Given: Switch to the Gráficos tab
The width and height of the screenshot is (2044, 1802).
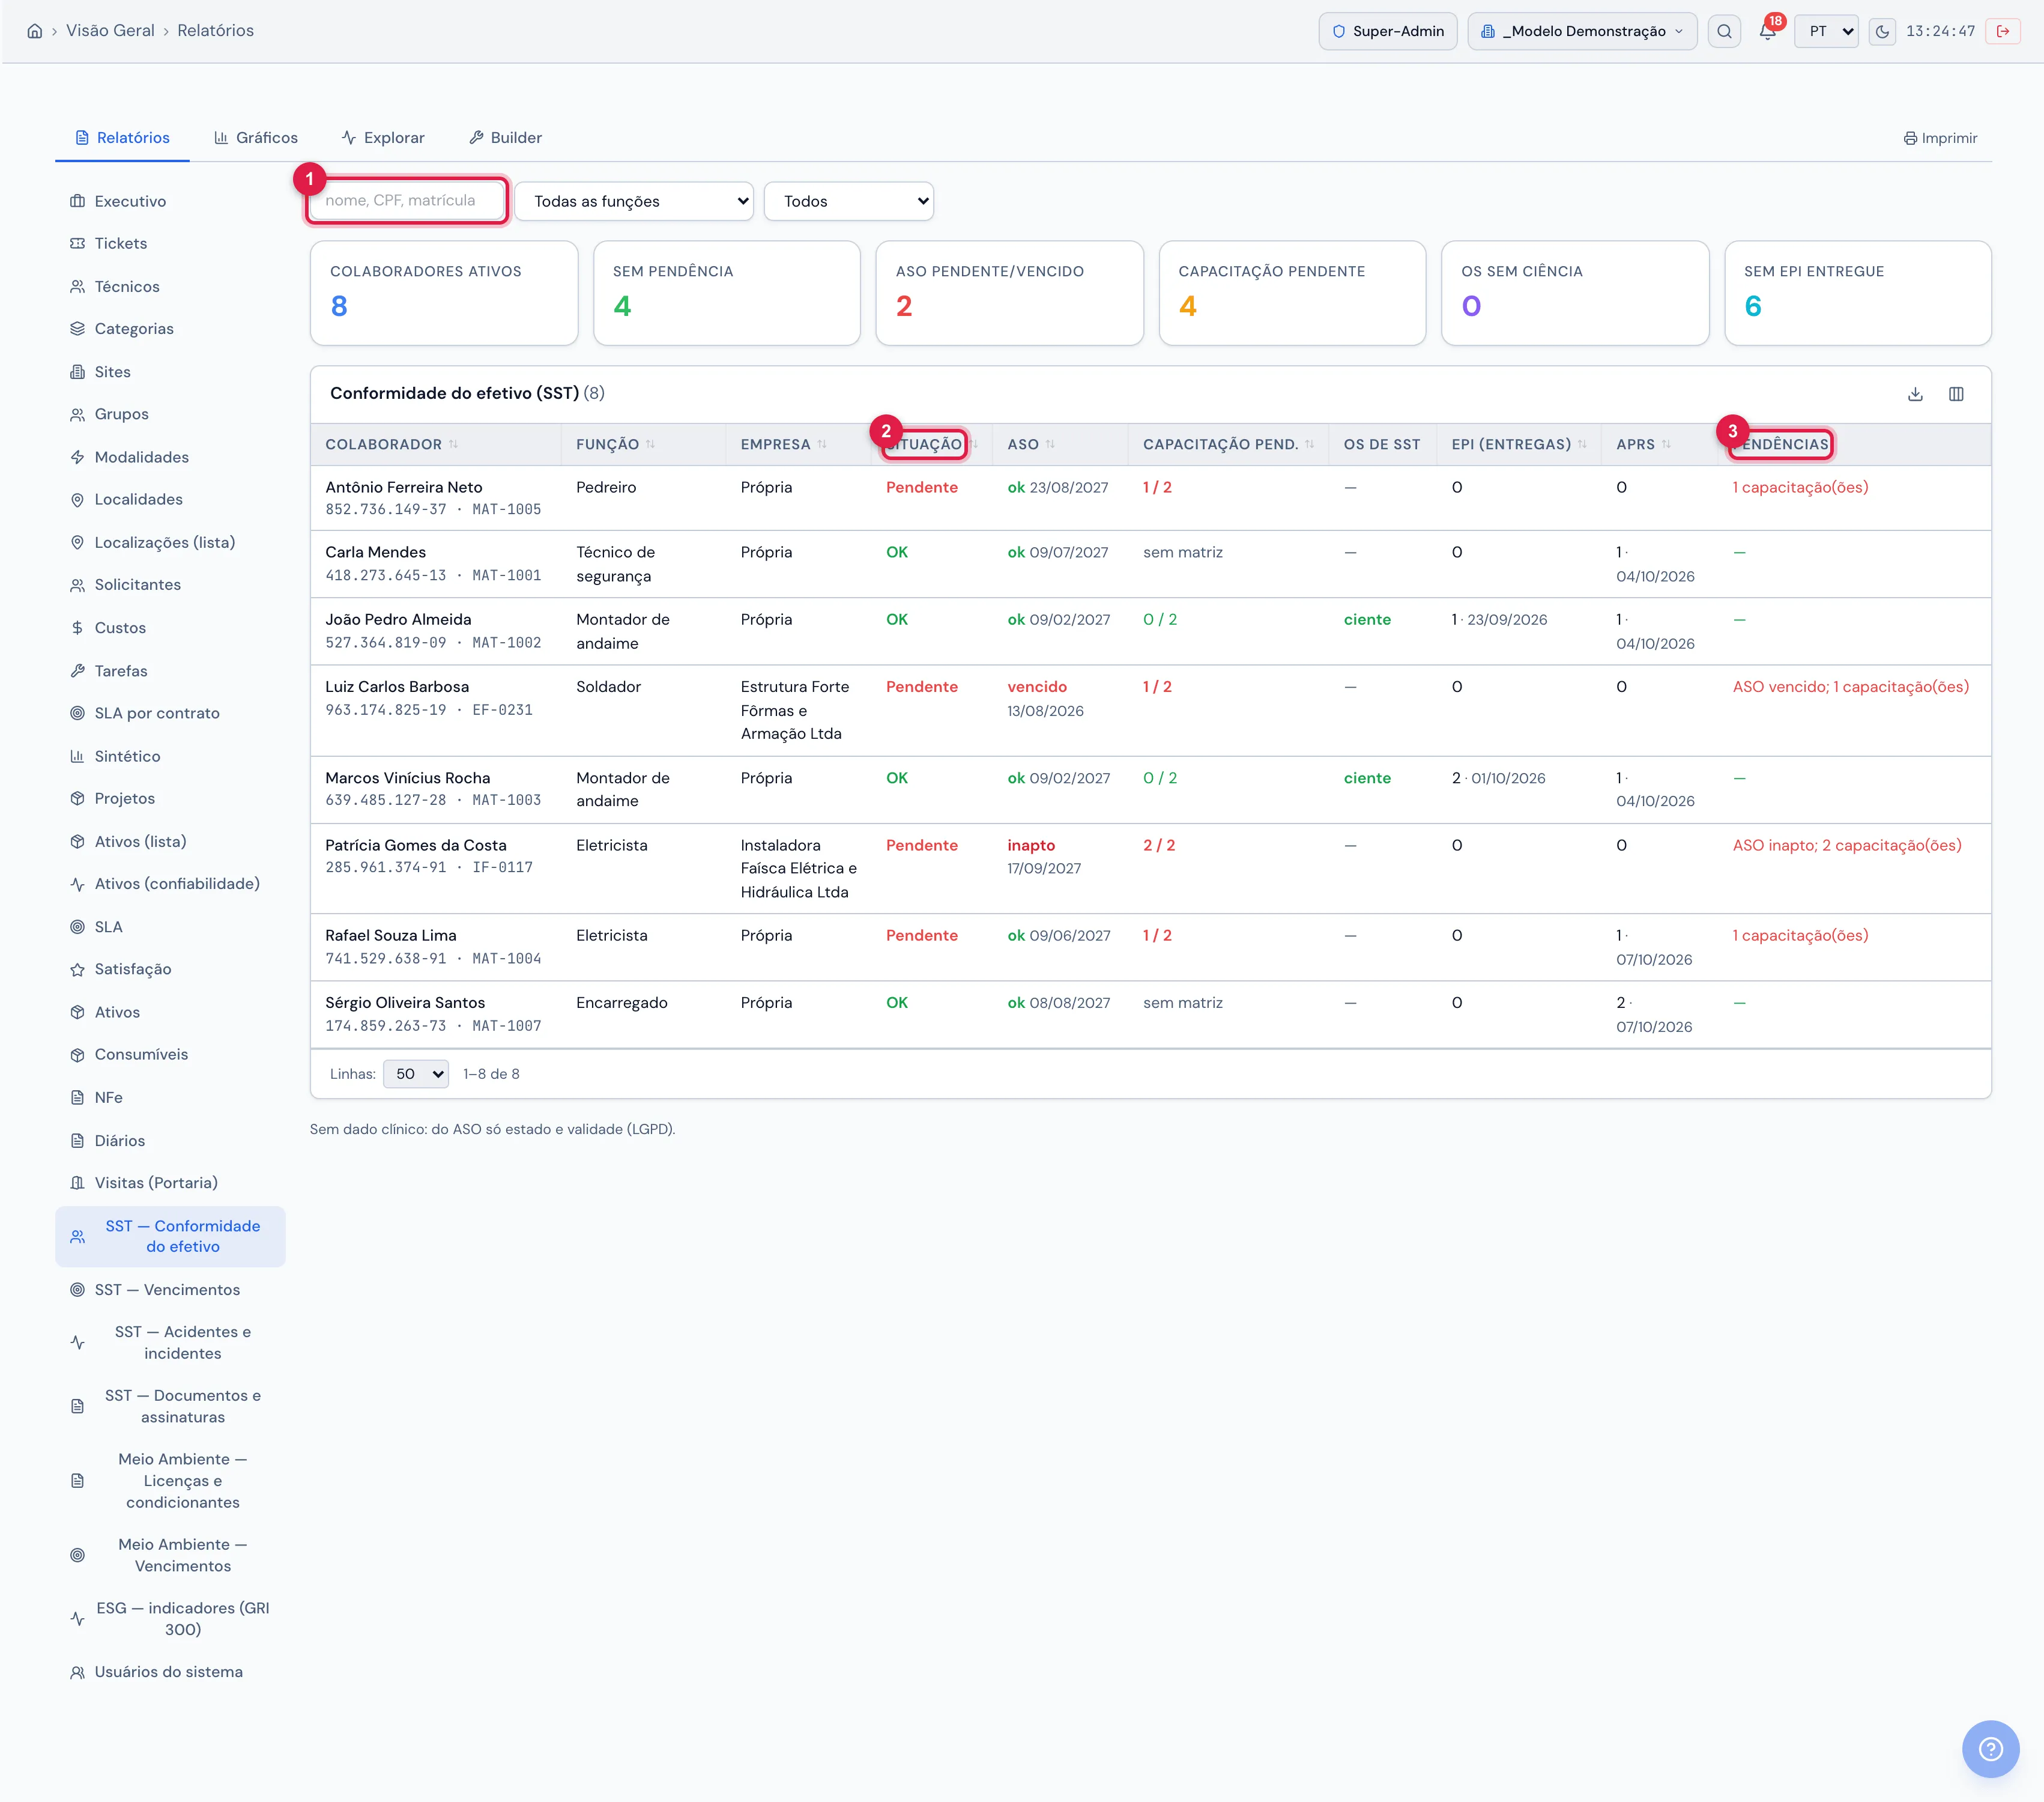Looking at the screenshot, I should pos(256,138).
